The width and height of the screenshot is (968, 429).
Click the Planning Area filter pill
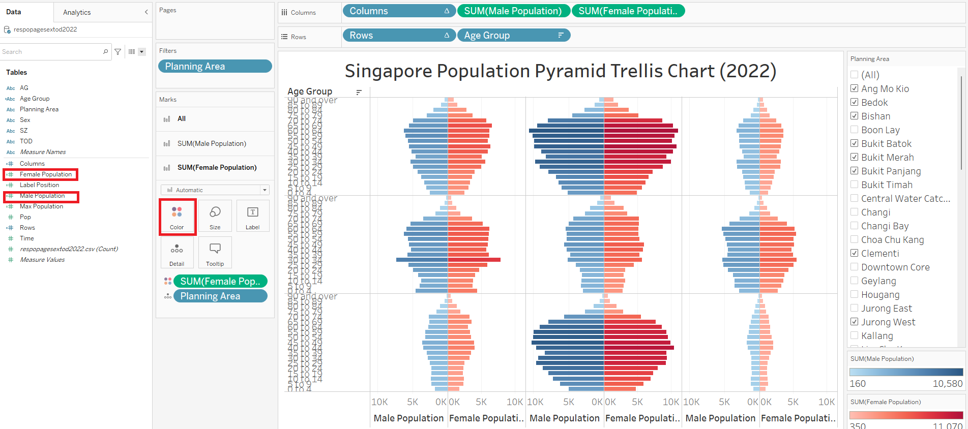pos(215,67)
